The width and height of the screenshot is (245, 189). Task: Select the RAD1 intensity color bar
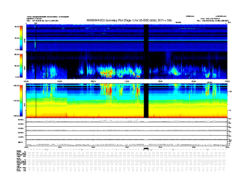21,66
